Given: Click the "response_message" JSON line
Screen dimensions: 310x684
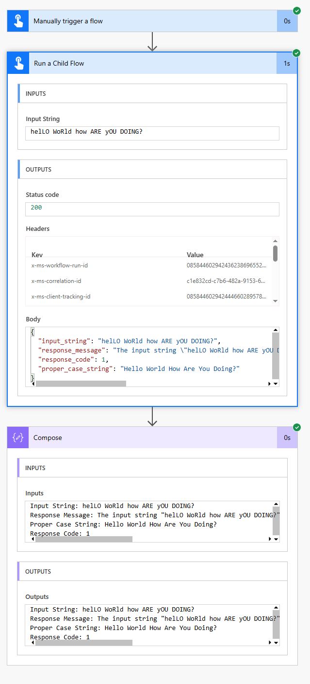Looking at the screenshot, I should [155, 351].
